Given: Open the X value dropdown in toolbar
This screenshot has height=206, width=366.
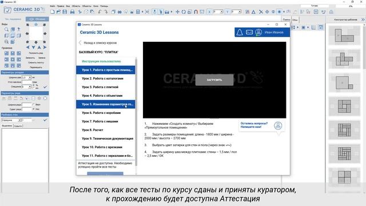Looking at the screenshot, I should pyautogui.click(x=221, y=11).
